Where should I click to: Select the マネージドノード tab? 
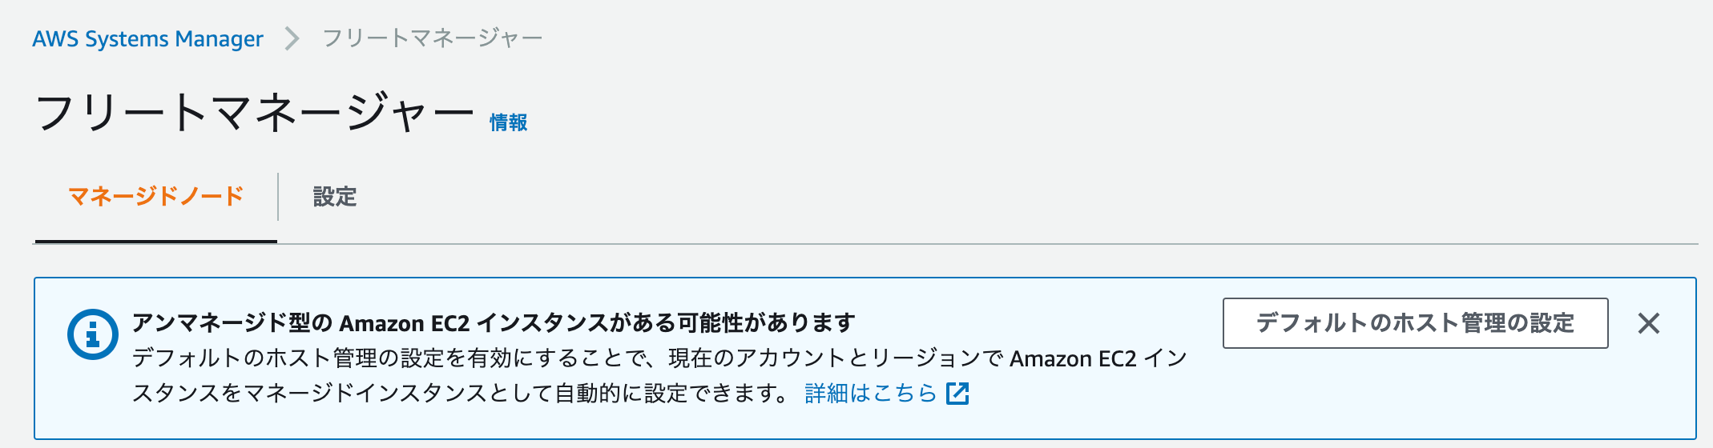(x=156, y=197)
